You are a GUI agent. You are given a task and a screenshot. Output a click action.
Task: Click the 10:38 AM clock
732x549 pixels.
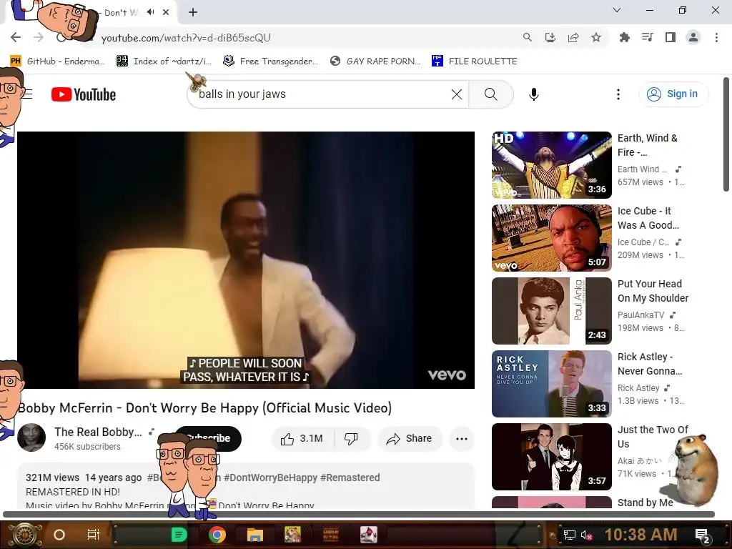(x=640, y=535)
